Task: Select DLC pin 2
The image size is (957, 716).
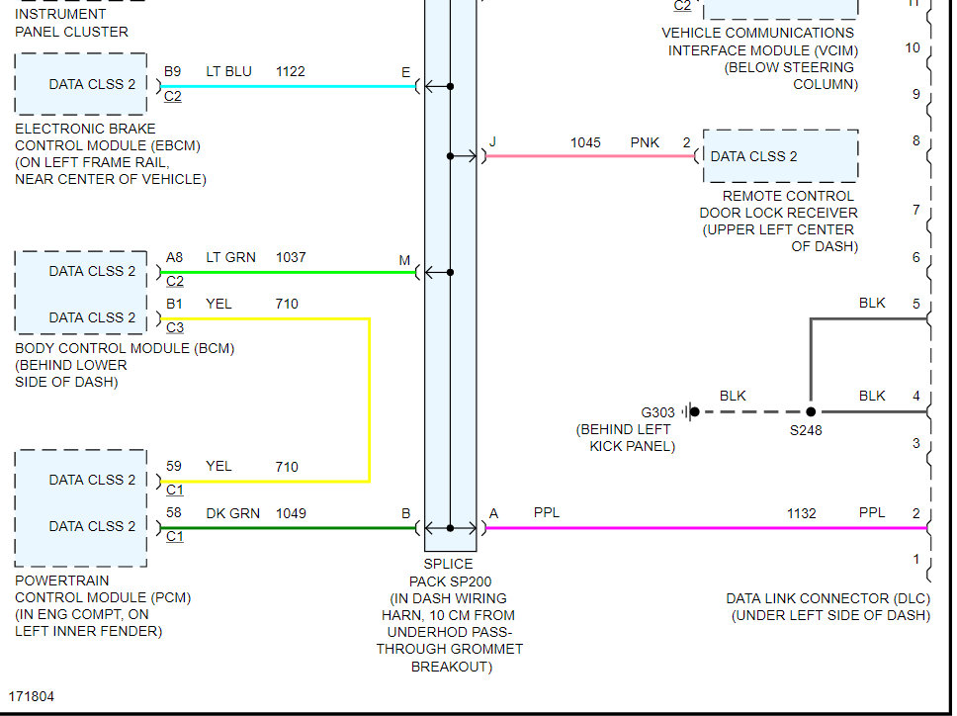Action: point(916,513)
